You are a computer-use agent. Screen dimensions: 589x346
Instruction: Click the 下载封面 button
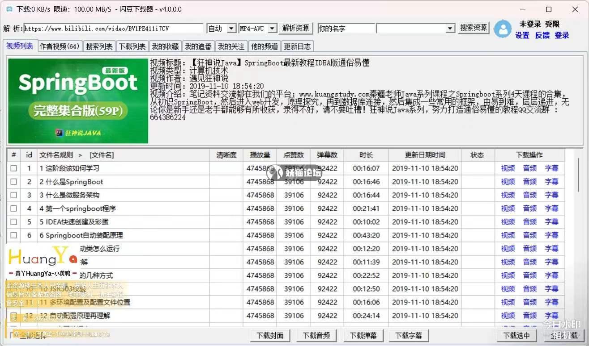point(270,335)
